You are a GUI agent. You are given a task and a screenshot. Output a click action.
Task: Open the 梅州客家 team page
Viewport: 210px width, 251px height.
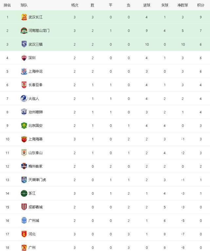click(x=35, y=166)
